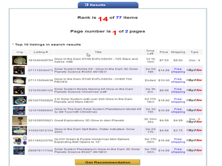
Task: Click Buy It Now icon for listing 121030395122
Action: (x=194, y=90)
